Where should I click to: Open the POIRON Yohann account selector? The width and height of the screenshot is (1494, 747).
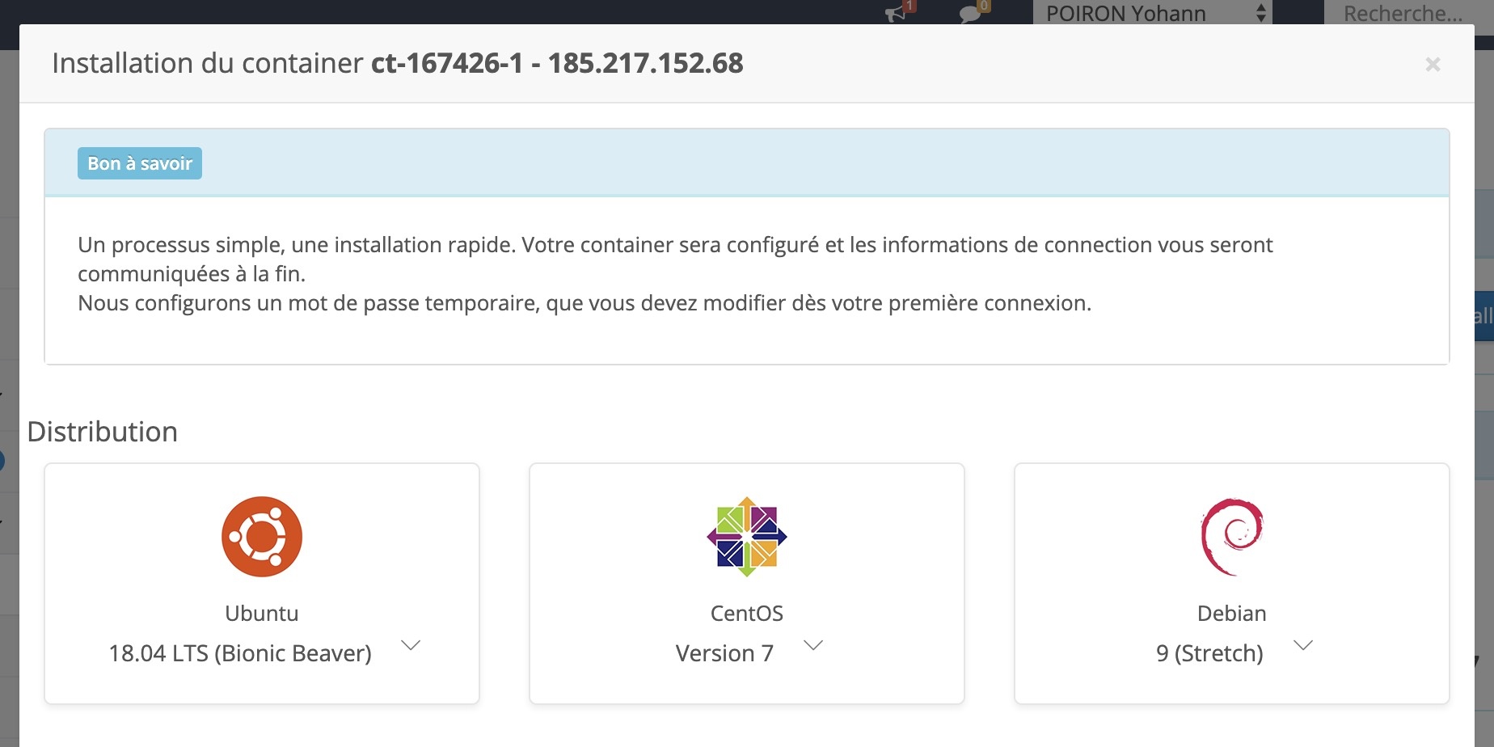pos(1151,13)
